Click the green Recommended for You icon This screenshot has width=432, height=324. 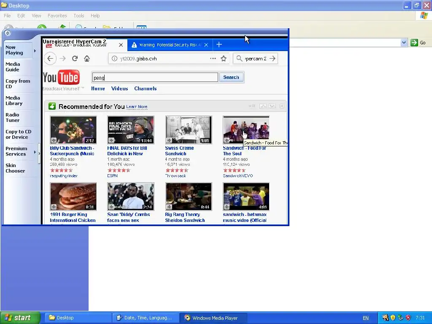pyautogui.click(x=52, y=106)
